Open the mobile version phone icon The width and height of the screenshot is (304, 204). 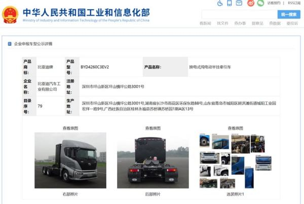point(230,3)
